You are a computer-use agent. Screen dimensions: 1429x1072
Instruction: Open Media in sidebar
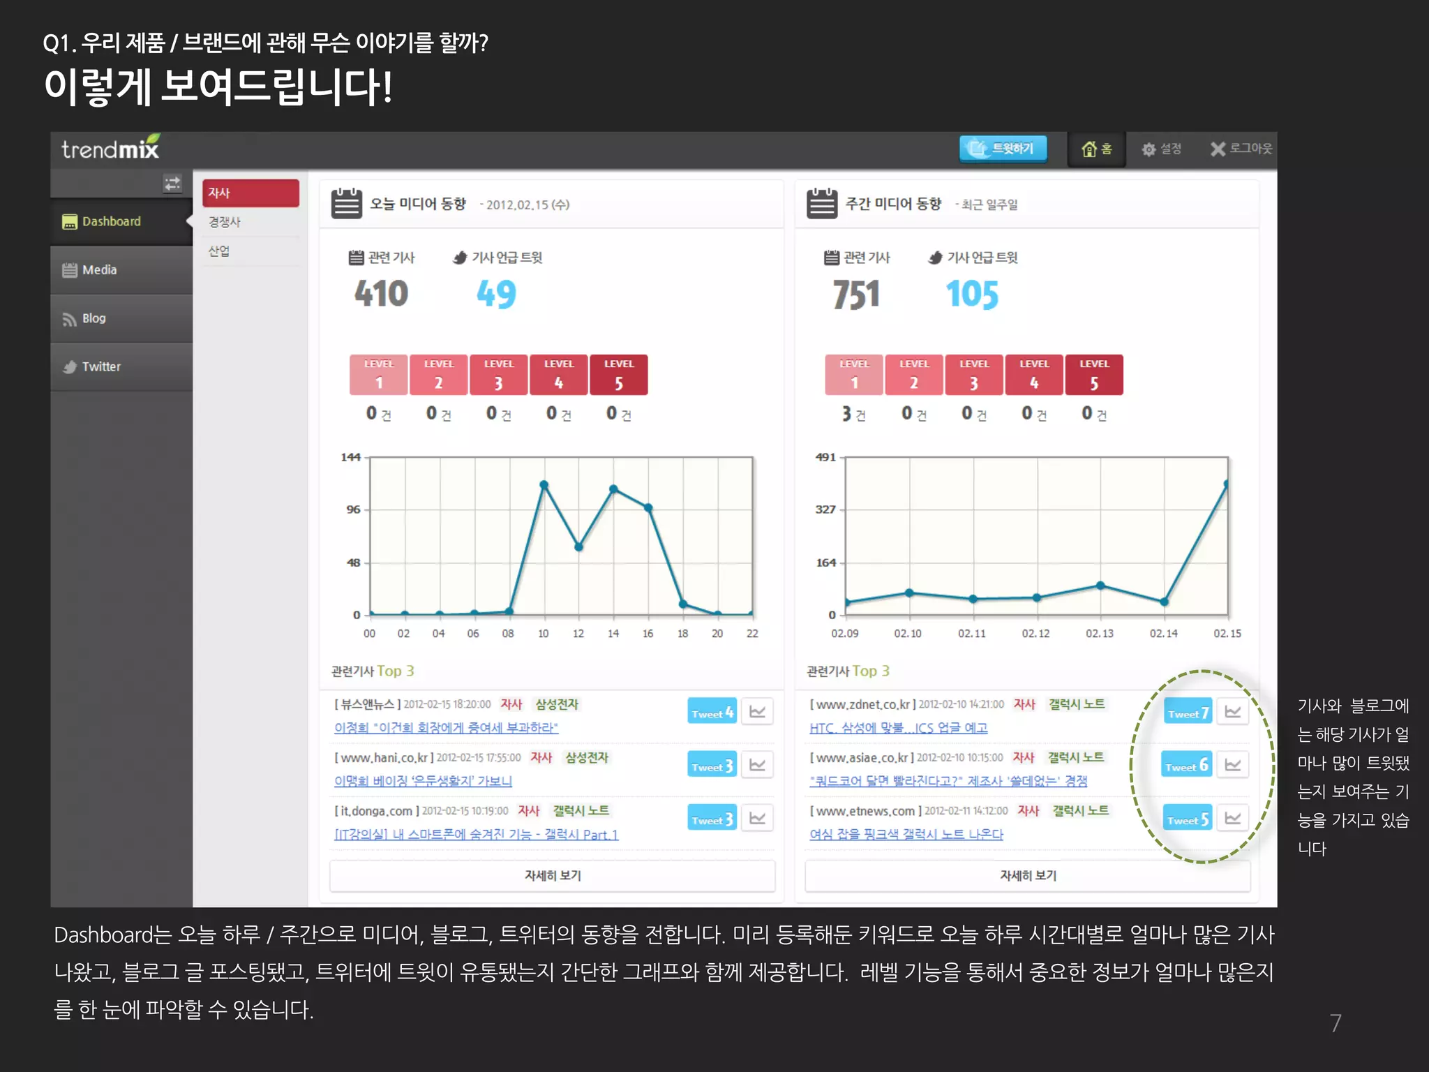tap(121, 270)
